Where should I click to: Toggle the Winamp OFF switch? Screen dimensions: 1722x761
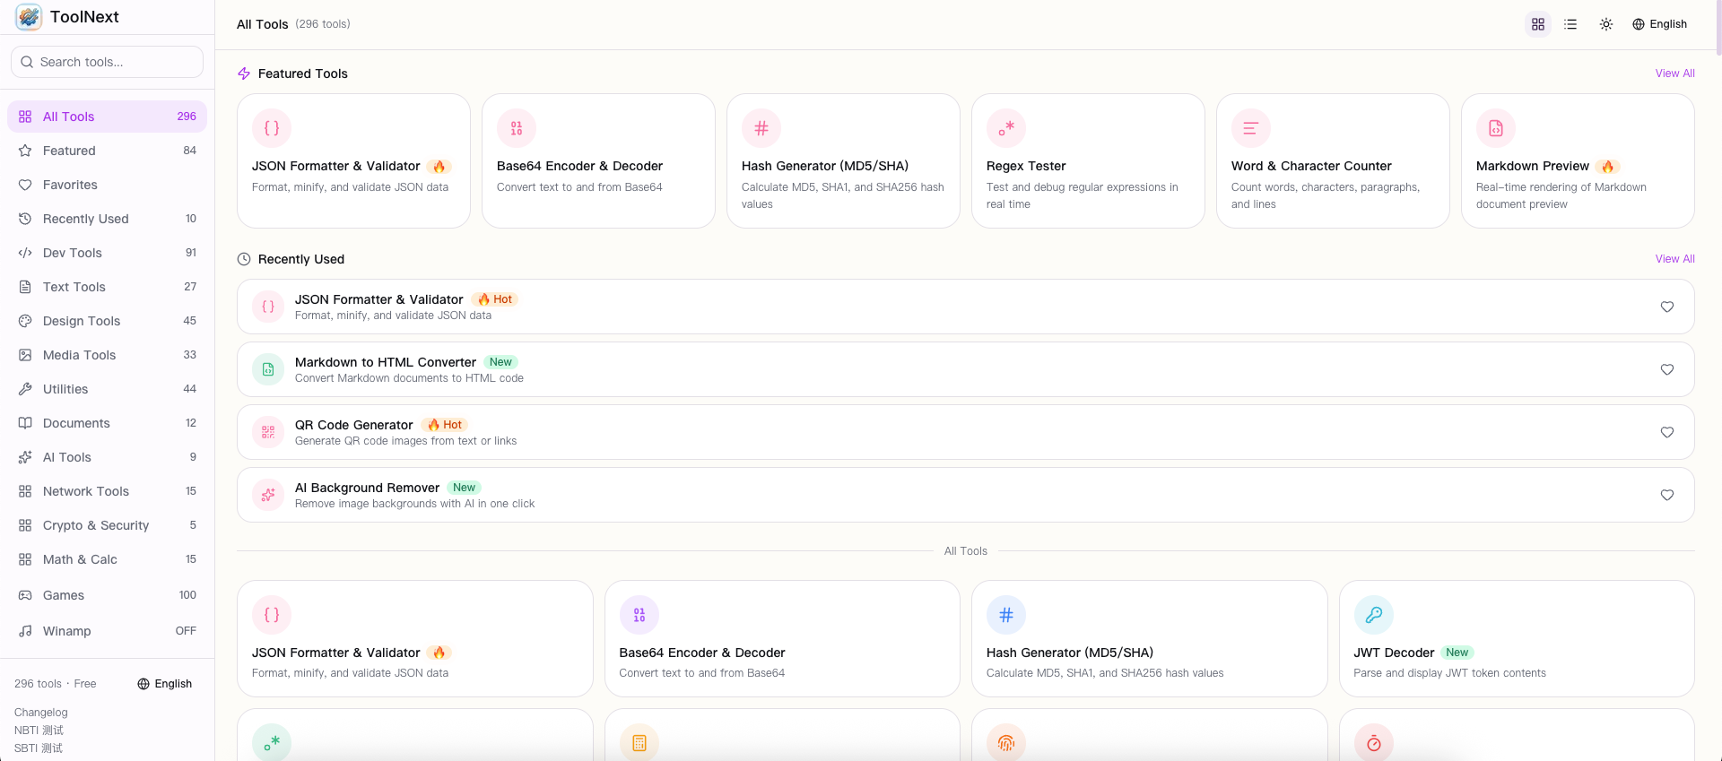186,631
